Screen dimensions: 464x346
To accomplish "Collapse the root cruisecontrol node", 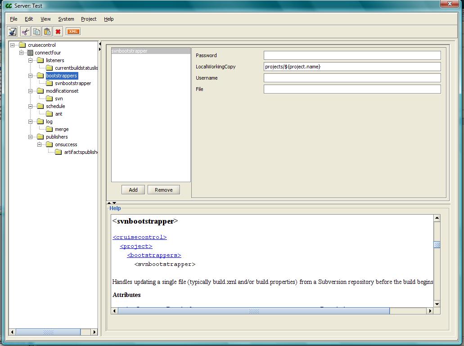I will (13, 45).
